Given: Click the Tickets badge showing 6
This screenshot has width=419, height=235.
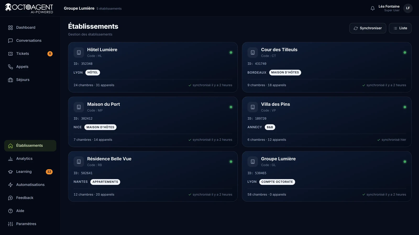Looking at the screenshot, I should [x=50, y=54].
